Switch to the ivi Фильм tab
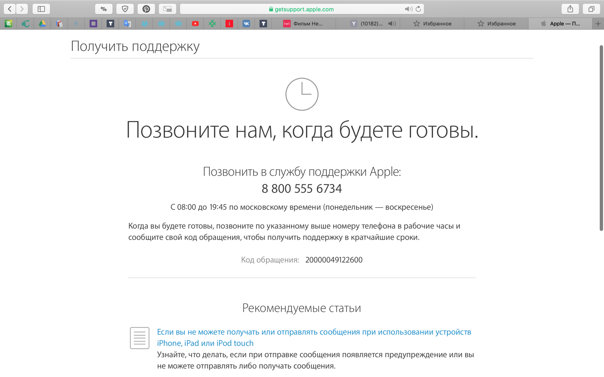604x377 pixels. pyautogui.click(x=304, y=24)
